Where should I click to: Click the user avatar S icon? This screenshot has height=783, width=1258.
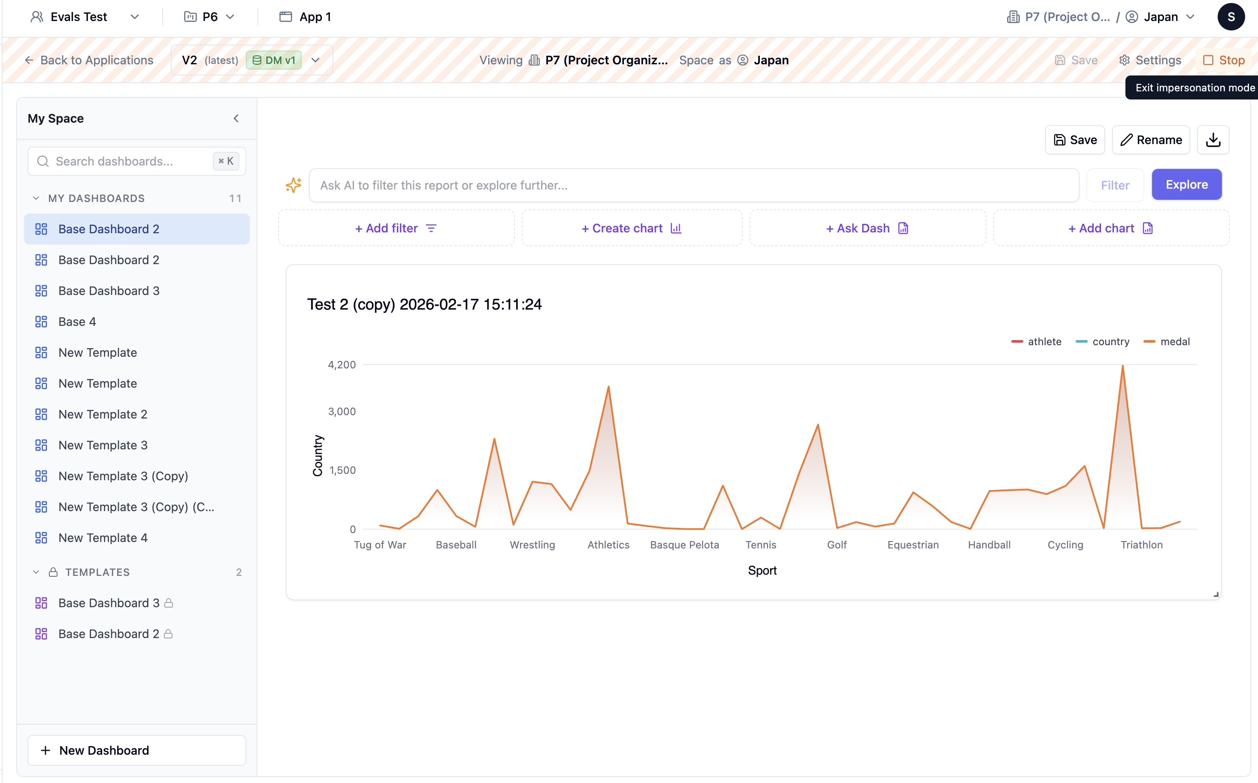point(1231,17)
